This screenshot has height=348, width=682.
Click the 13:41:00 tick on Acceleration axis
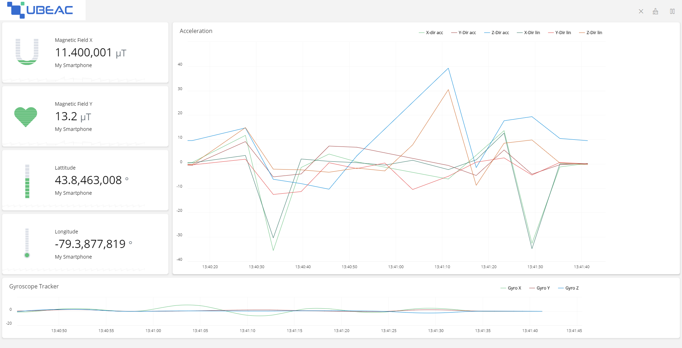coord(396,267)
